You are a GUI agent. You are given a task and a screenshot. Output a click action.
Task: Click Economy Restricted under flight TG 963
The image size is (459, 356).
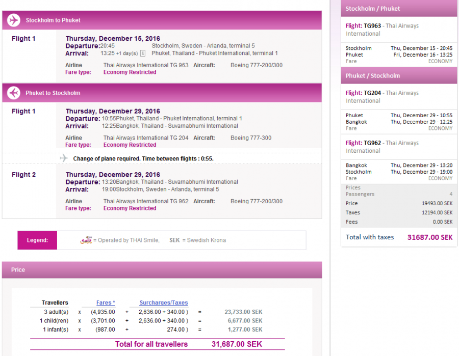(130, 72)
